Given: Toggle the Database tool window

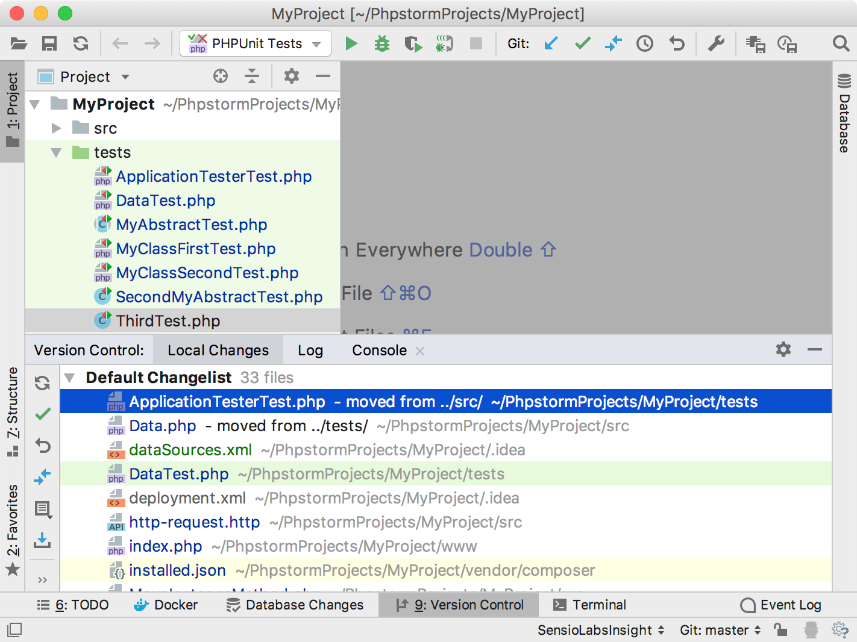Looking at the screenshot, I should pos(844,114).
